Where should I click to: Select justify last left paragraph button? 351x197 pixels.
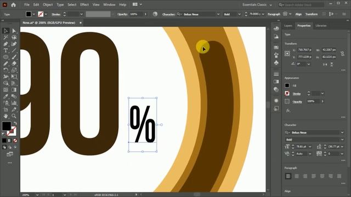tap(314, 176)
